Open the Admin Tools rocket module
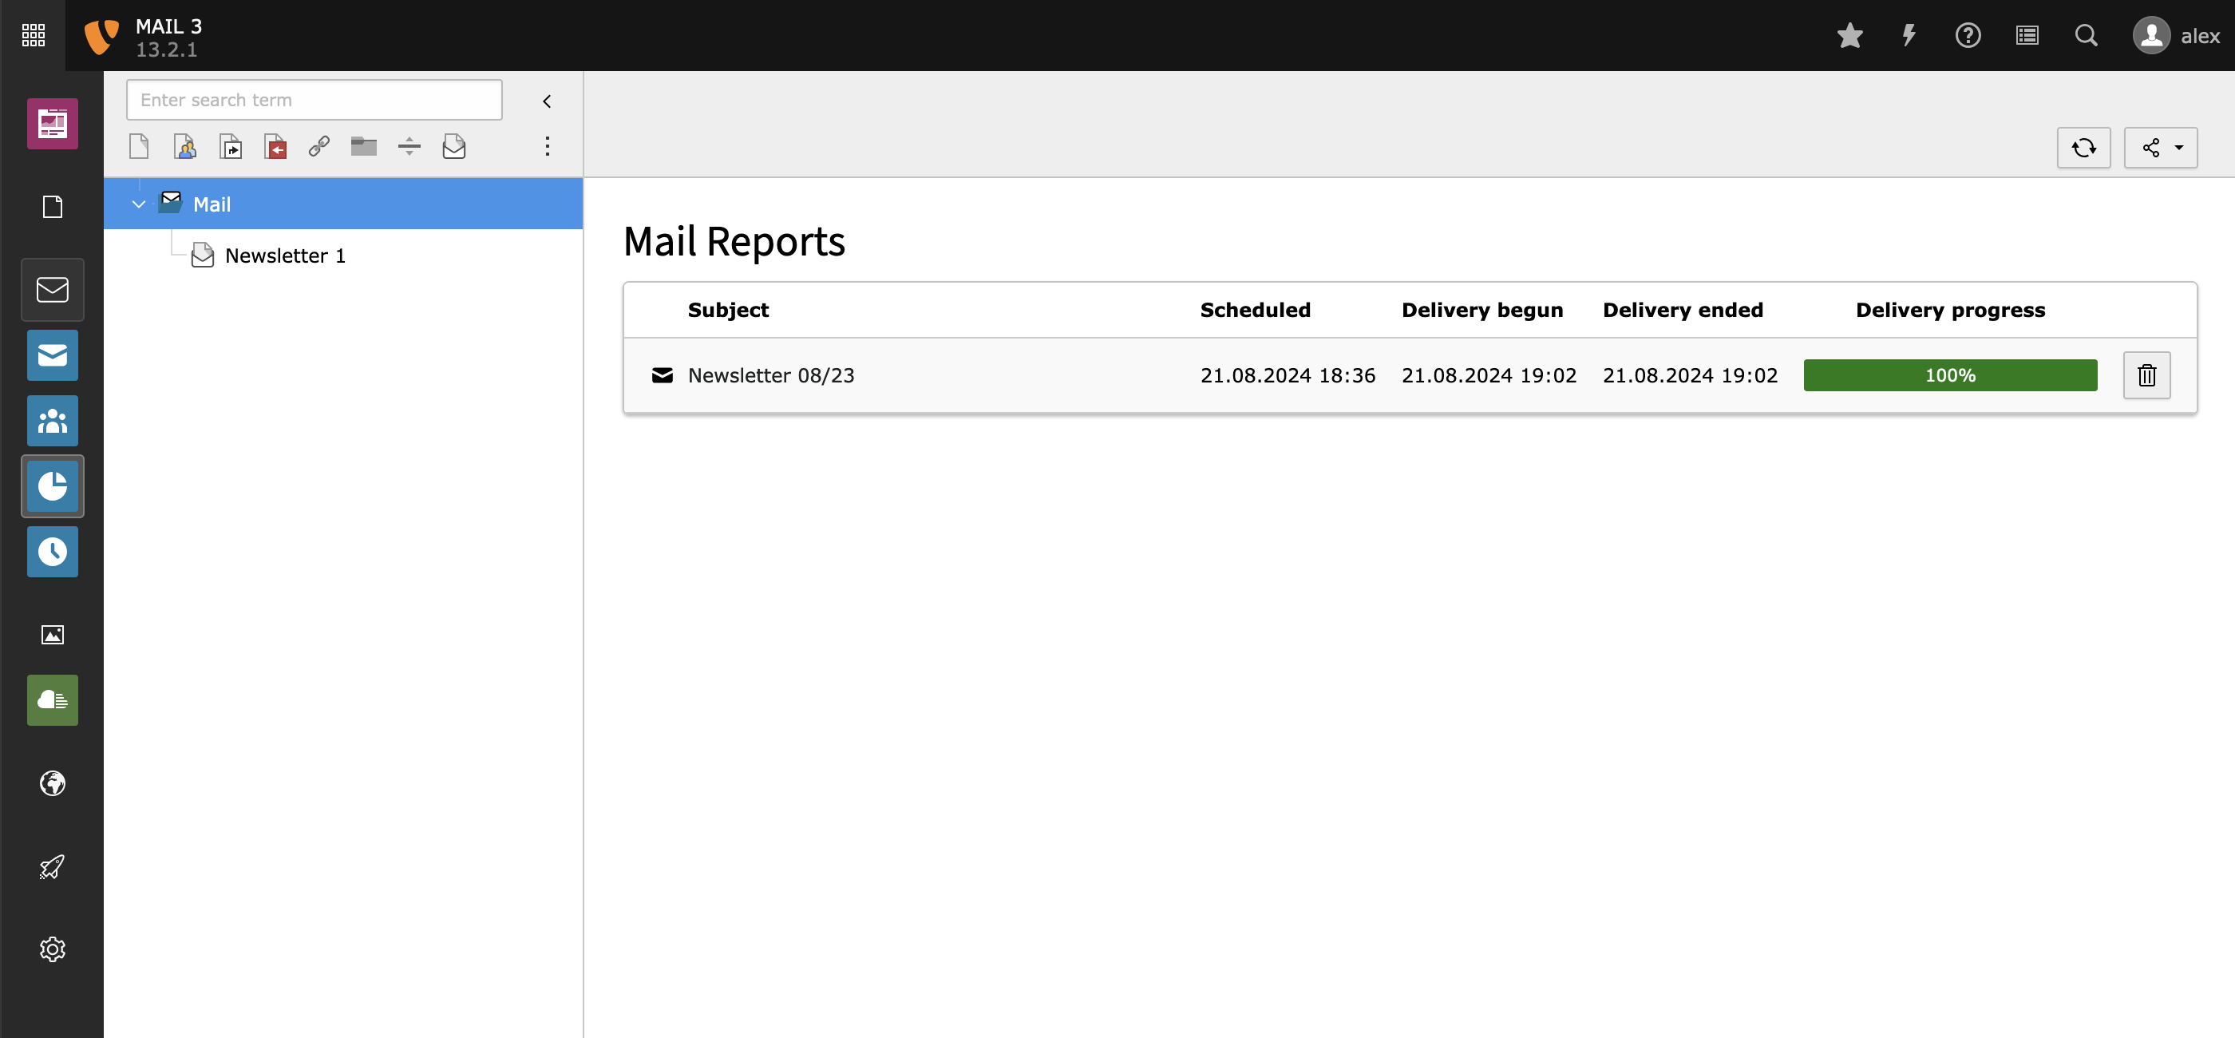2235x1038 pixels. [x=52, y=867]
